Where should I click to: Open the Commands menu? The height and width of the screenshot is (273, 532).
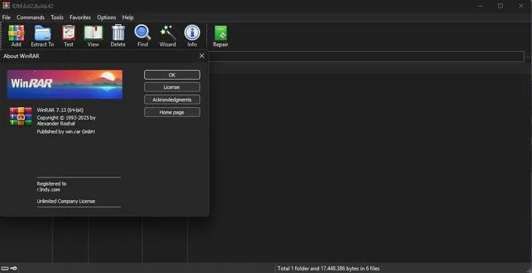coord(31,17)
